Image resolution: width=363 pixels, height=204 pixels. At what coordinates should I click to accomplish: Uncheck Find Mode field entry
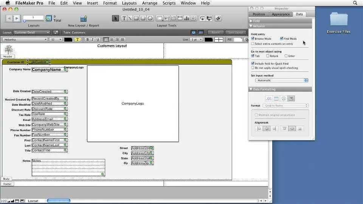[x=281, y=39]
